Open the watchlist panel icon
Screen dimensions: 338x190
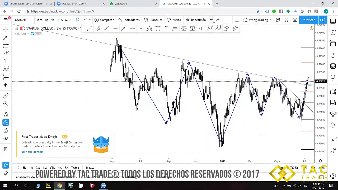(x=333, y=21)
